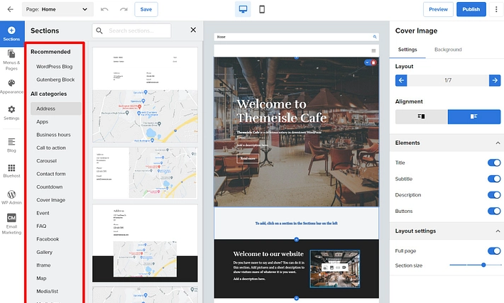The width and height of the screenshot is (504, 303).
Task: Toggle the Subtitle element
Action: (494, 179)
